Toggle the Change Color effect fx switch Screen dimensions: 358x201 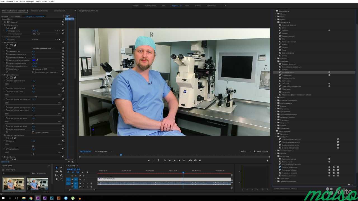5,43
